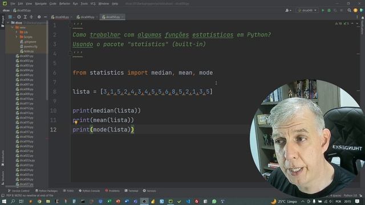Screen dimensions: 365x205
Task: Click the intention light bulb at line 11
Action: pos(76,122)
